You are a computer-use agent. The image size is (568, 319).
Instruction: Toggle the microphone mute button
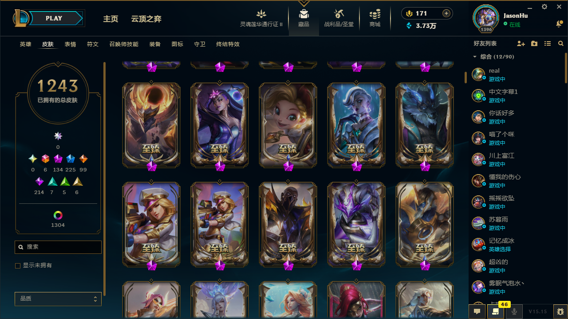click(x=514, y=311)
